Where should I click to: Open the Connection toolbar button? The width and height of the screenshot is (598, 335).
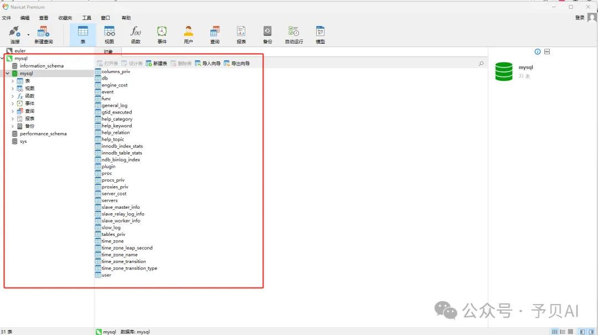click(x=14, y=35)
